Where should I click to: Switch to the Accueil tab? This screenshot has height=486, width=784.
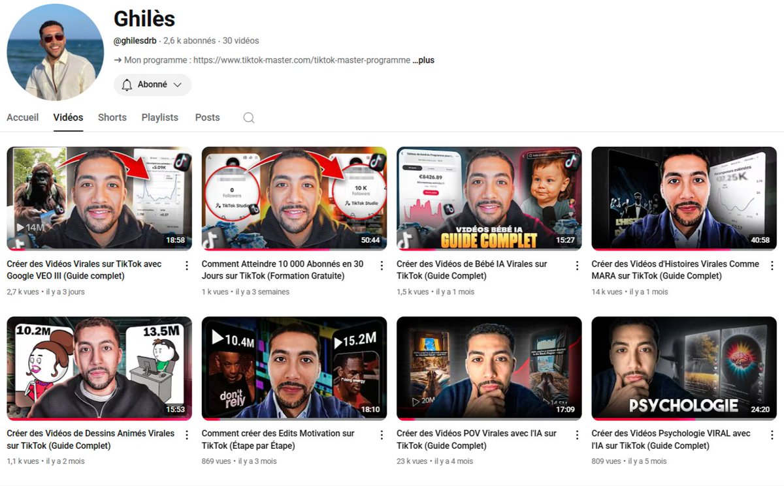23,117
